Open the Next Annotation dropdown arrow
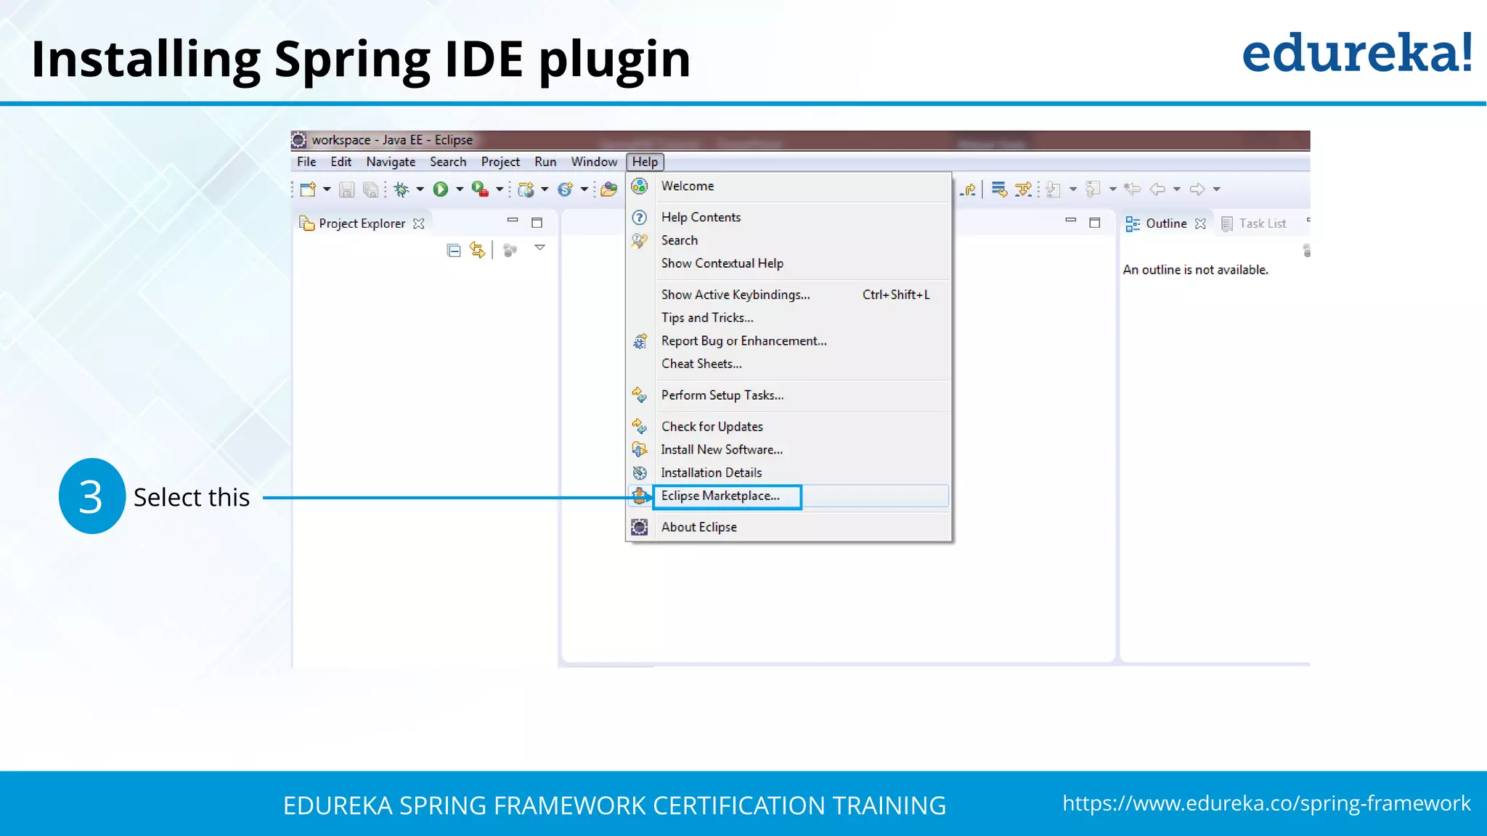 [1073, 189]
